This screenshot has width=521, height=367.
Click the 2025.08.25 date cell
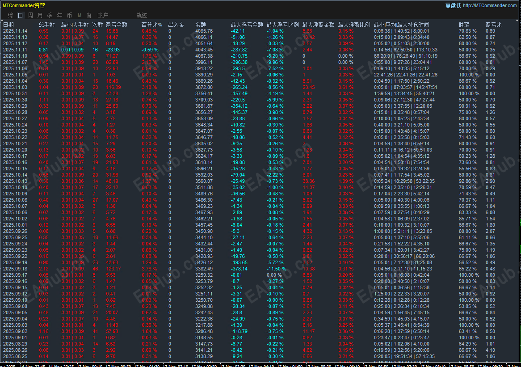pos(15,356)
